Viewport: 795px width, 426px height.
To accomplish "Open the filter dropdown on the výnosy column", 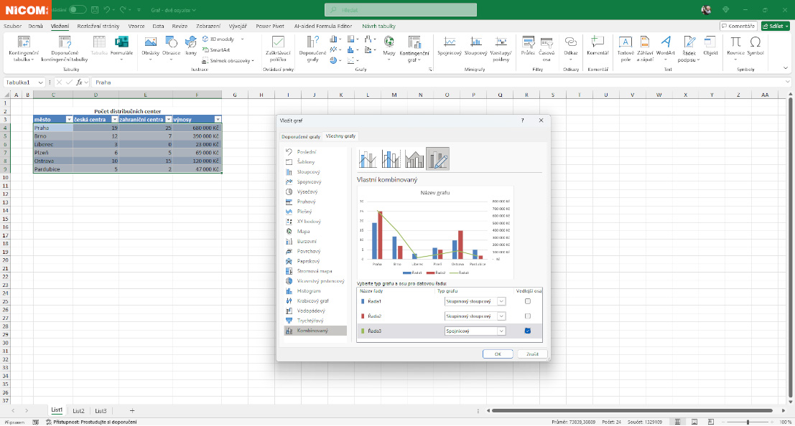I will [218, 120].
